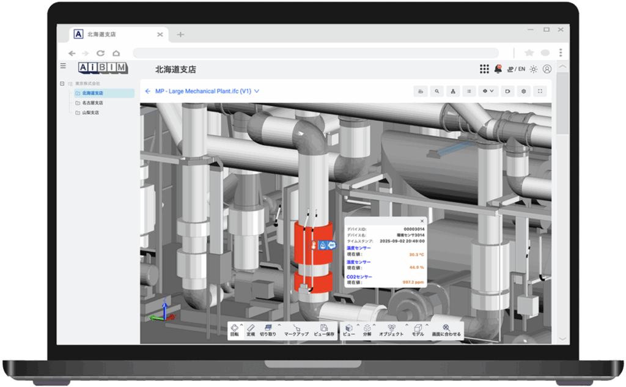The height and width of the screenshot is (387, 626).
Task: Click the ビュー保存 save view icon
Action: click(324, 329)
